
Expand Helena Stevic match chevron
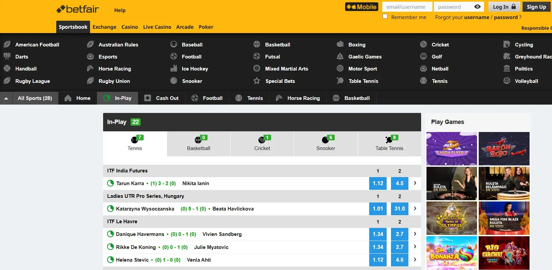(415, 259)
